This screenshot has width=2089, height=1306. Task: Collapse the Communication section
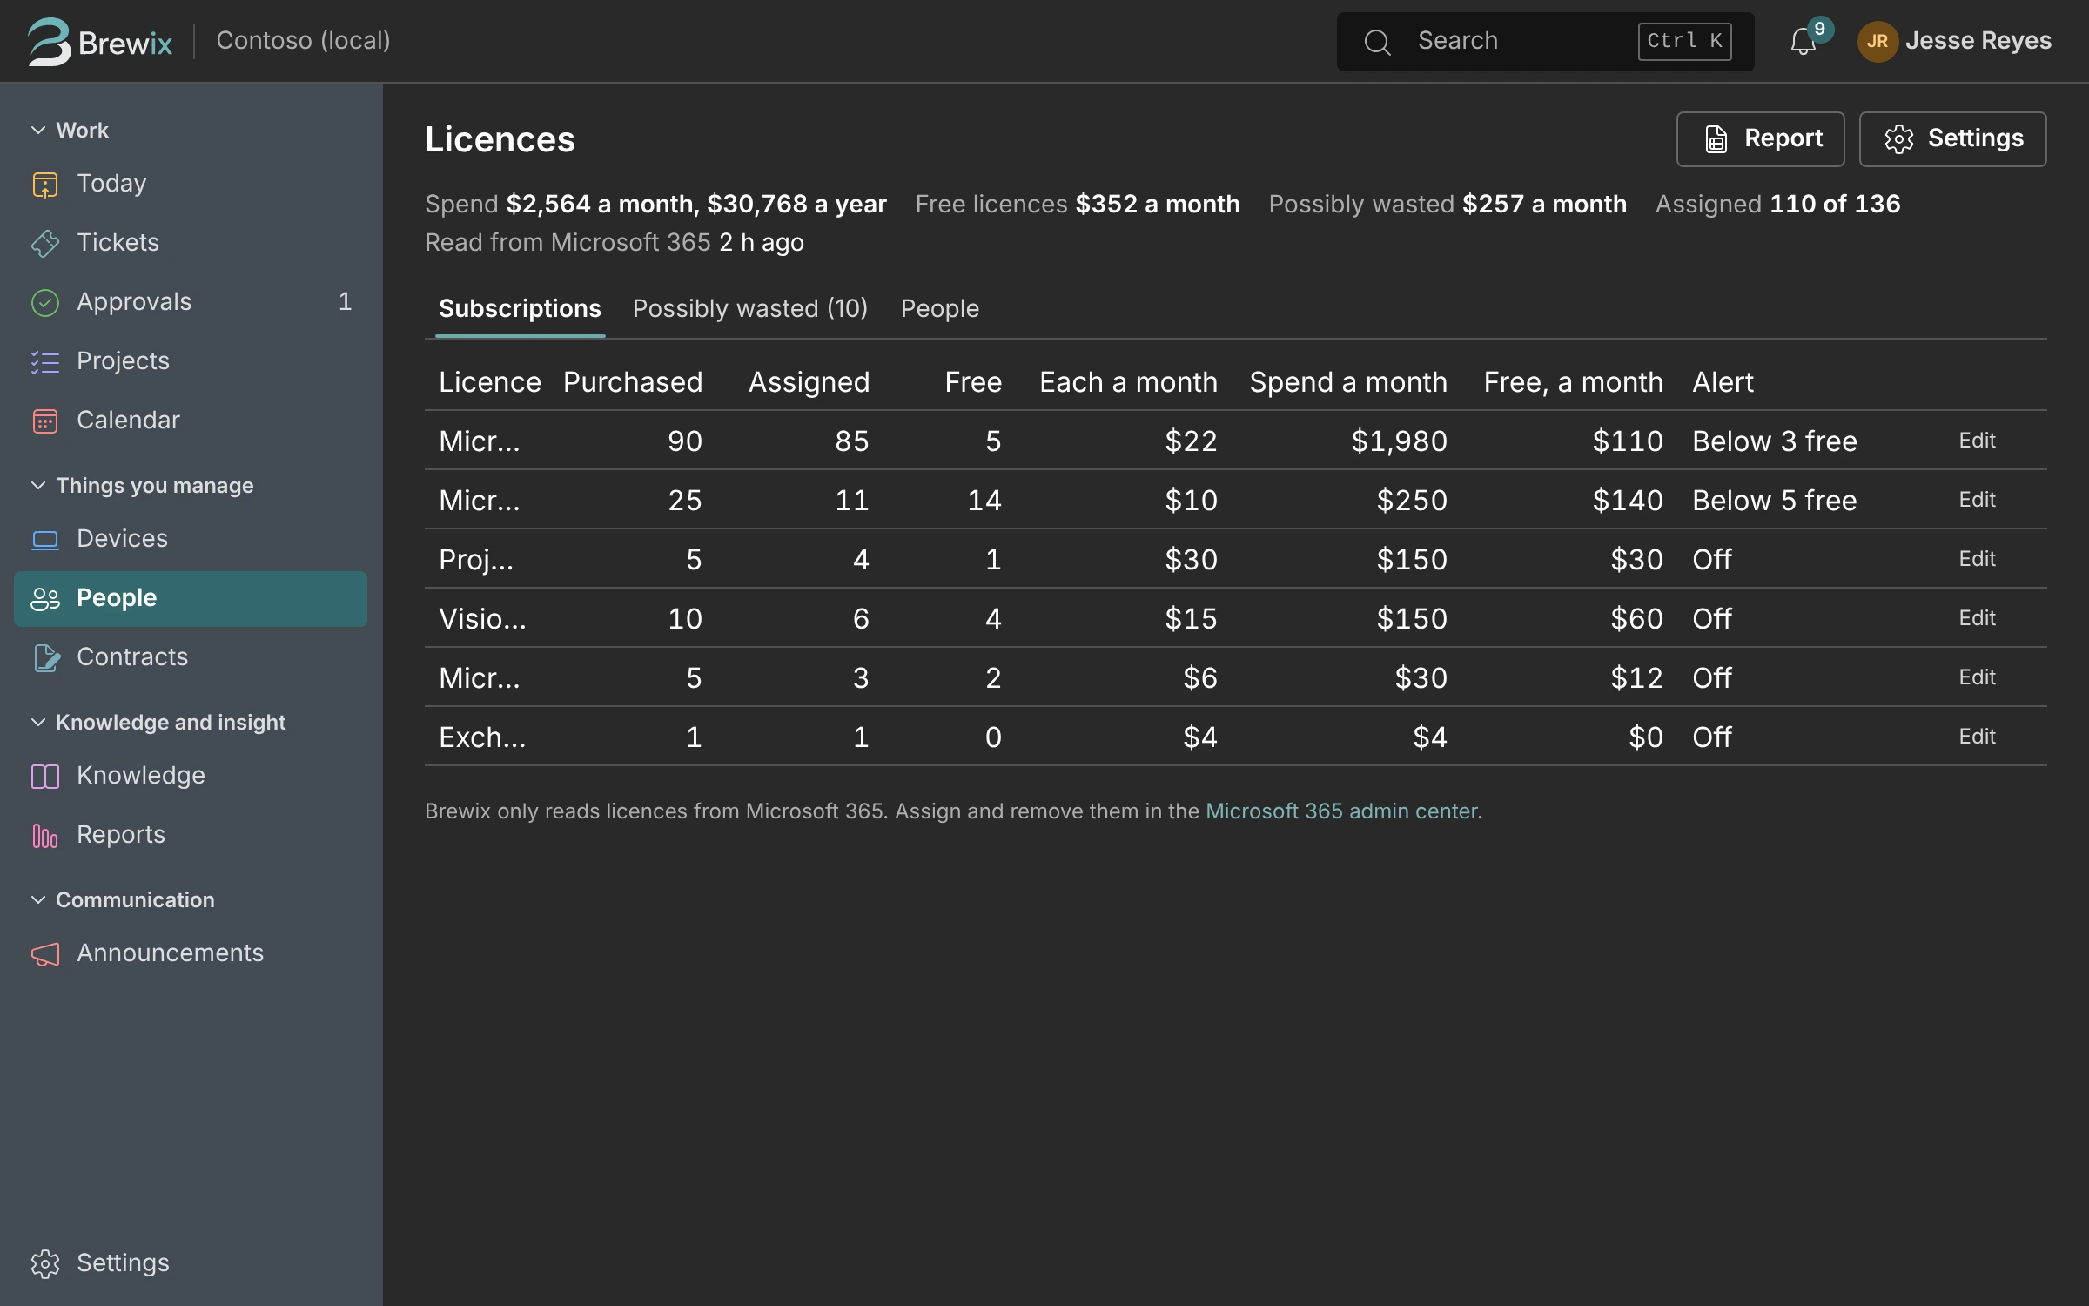point(123,899)
